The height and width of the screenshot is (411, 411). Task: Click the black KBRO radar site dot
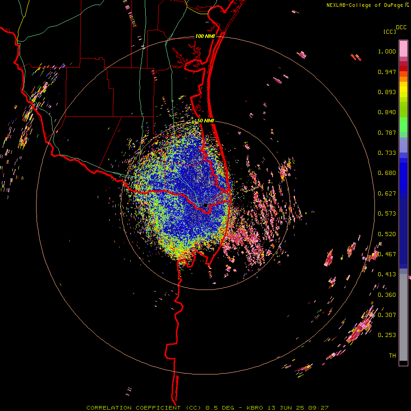(205, 205)
